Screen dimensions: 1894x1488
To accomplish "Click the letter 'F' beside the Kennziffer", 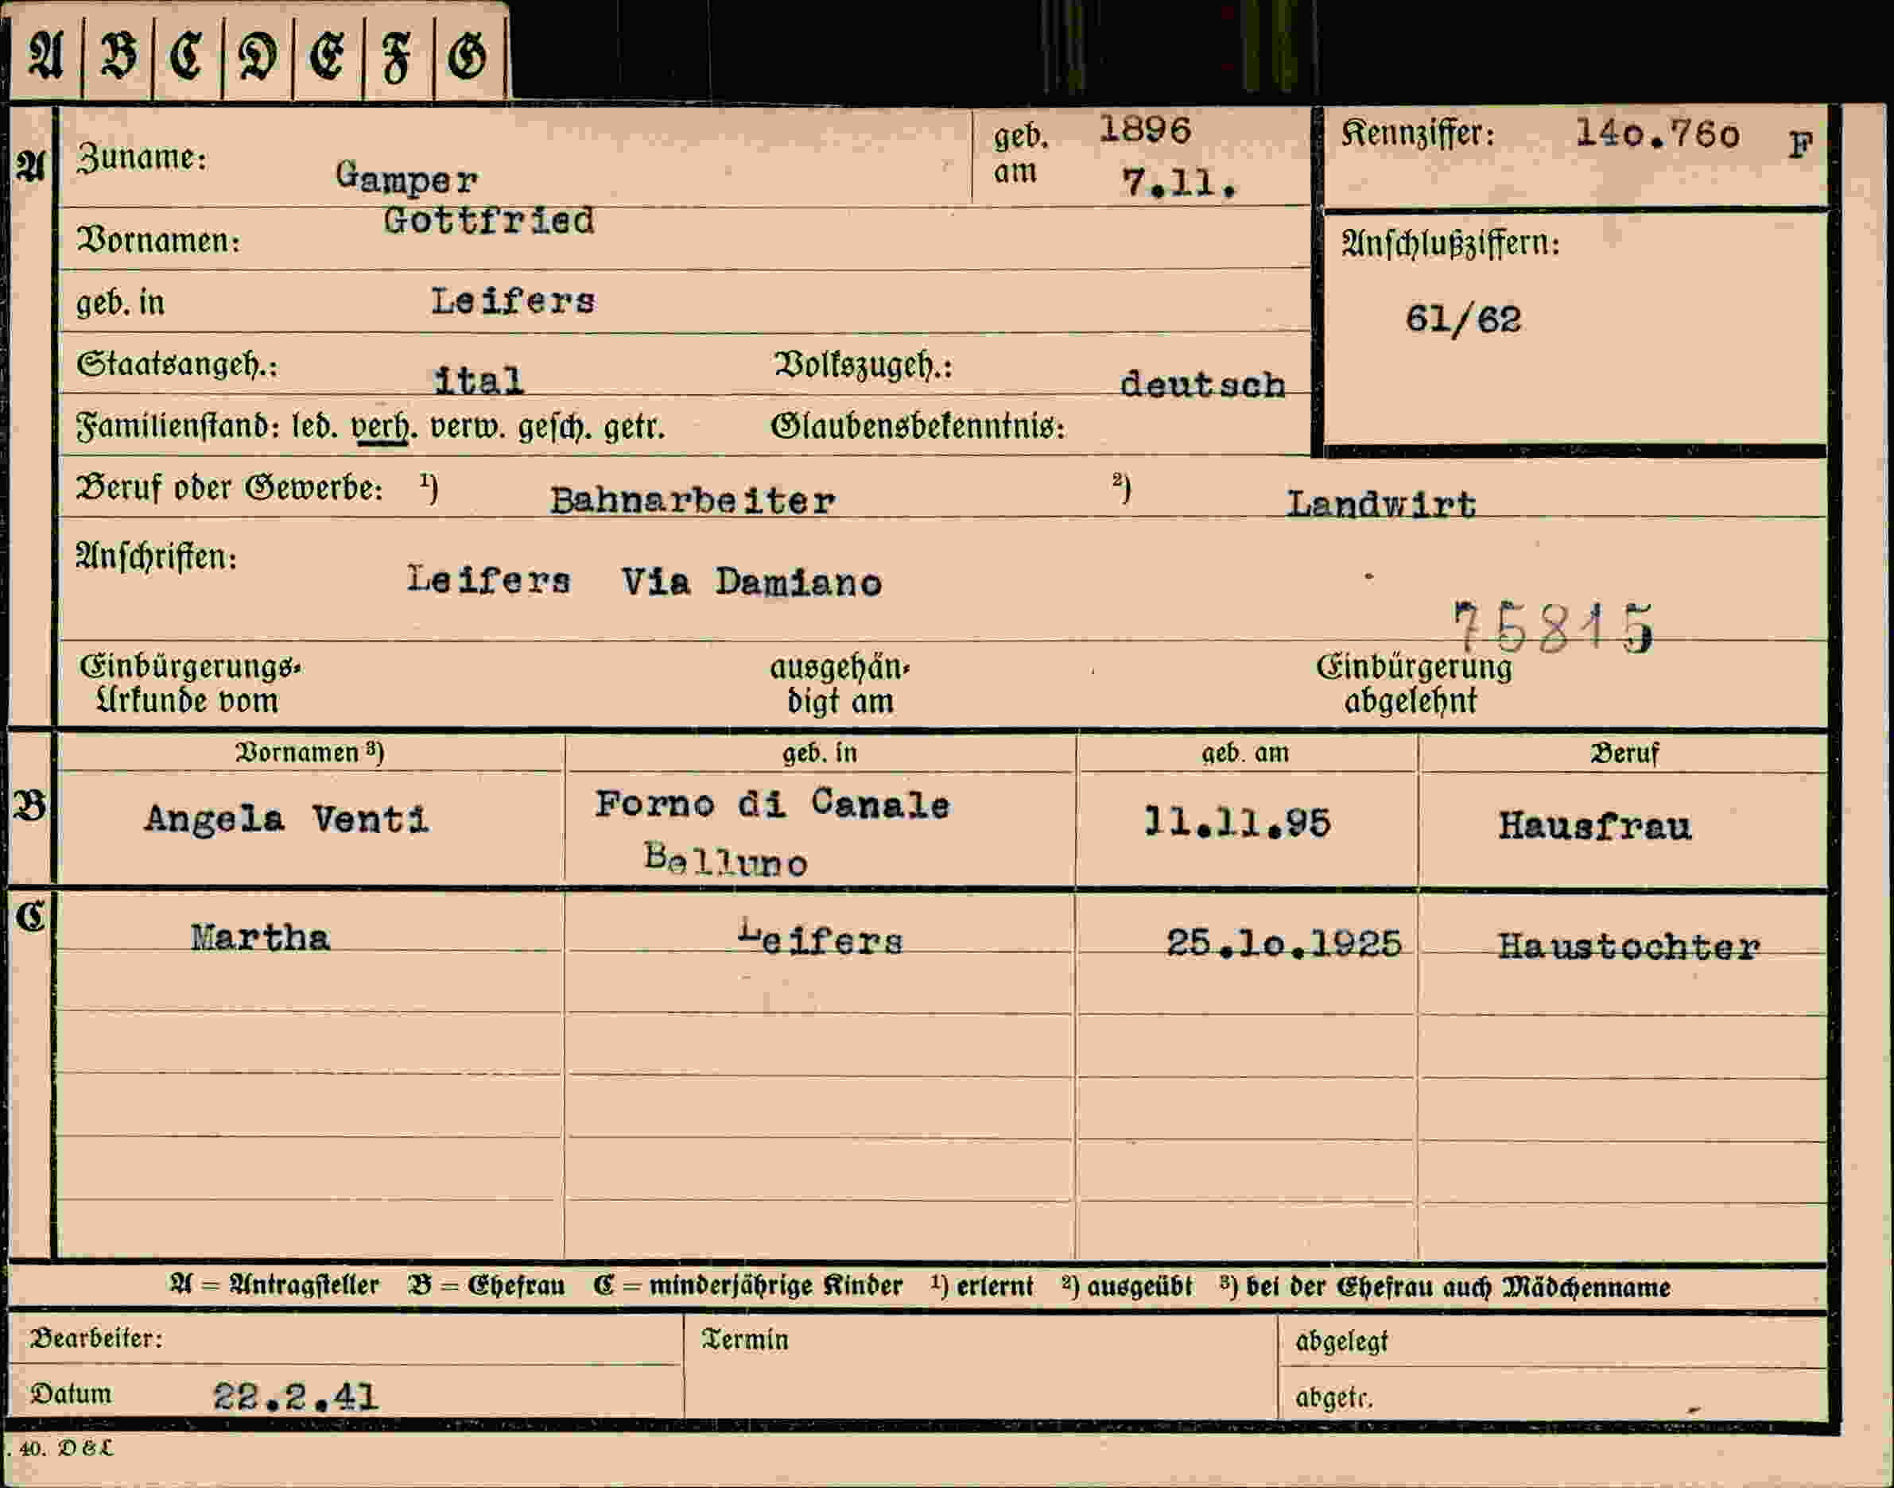I will tap(1801, 144).
